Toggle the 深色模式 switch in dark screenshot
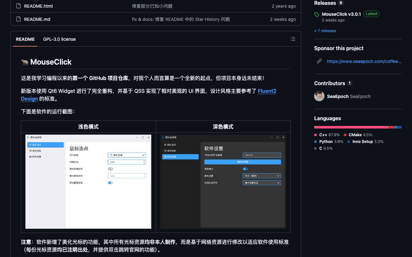The width and height of the screenshot is (412, 257). 245,169
